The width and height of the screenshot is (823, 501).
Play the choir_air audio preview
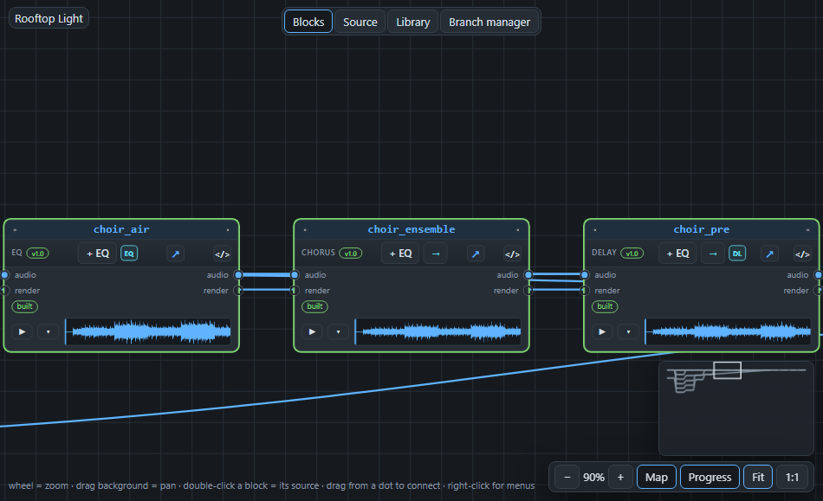tap(22, 331)
